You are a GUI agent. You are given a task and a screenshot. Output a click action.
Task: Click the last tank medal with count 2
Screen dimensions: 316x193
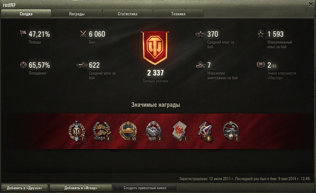click(x=231, y=131)
